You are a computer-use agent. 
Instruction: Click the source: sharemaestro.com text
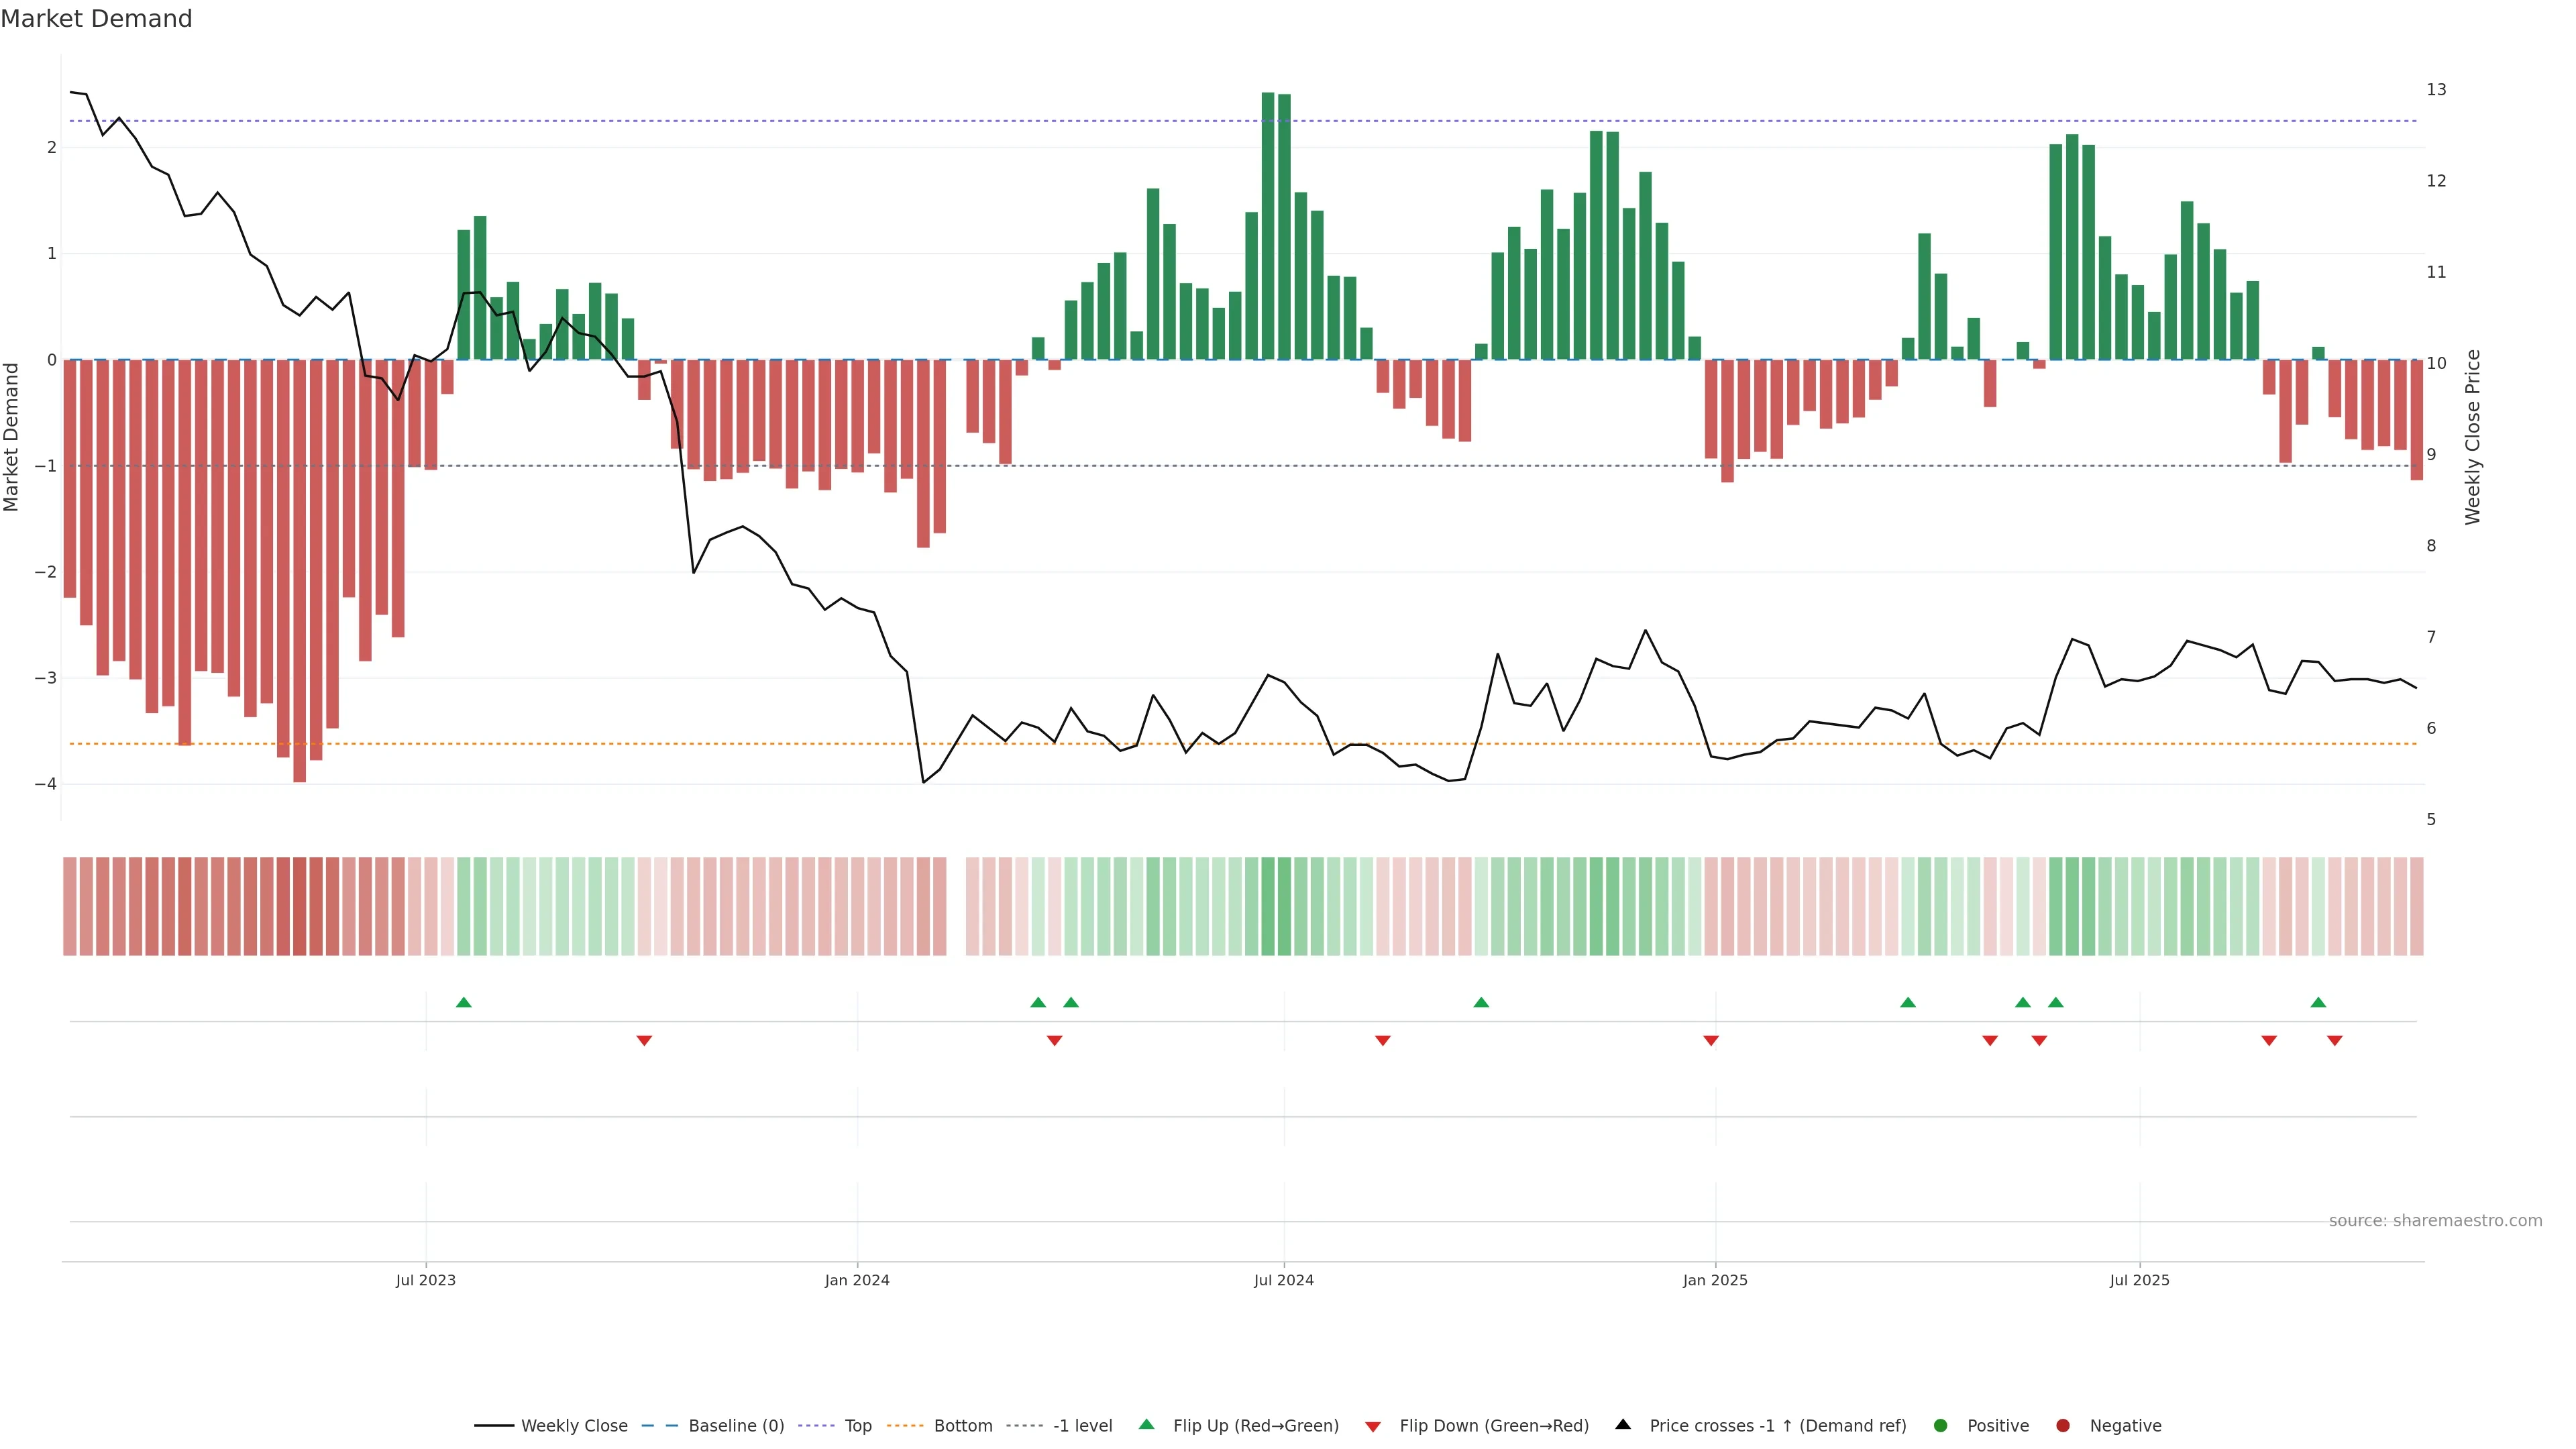click(x=2435, y=1220)
